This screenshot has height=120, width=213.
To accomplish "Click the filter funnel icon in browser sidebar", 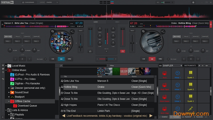I will pyautogui.click(x=3, y=72).
